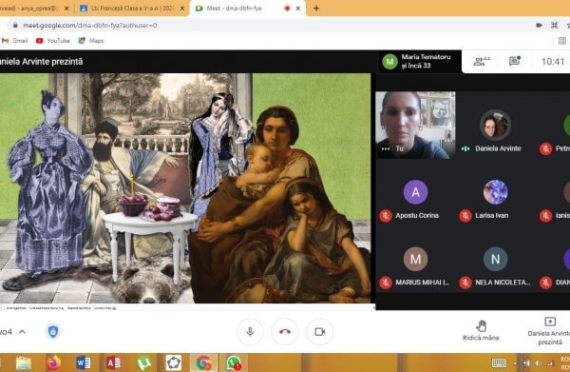Open the participants list showing 44
570x372 pixels.
tap(482, 61)
